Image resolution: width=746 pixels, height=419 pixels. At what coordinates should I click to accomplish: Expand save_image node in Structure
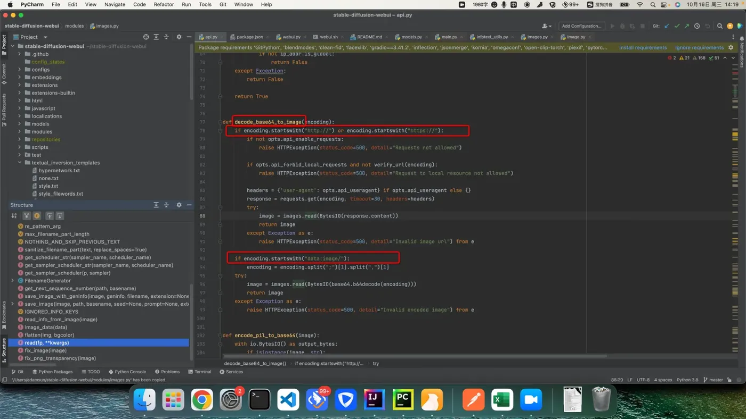[12, 304]
